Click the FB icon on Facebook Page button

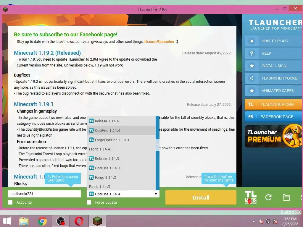point(251,117)
